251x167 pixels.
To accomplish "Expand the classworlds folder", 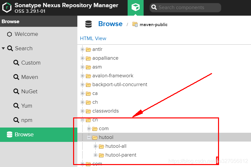I will pyautogui.click(x=83, y=111).
